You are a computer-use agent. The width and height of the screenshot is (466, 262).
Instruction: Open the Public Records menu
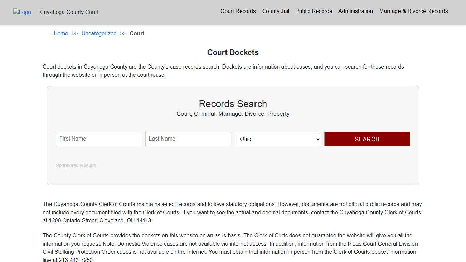pos(313,11)
